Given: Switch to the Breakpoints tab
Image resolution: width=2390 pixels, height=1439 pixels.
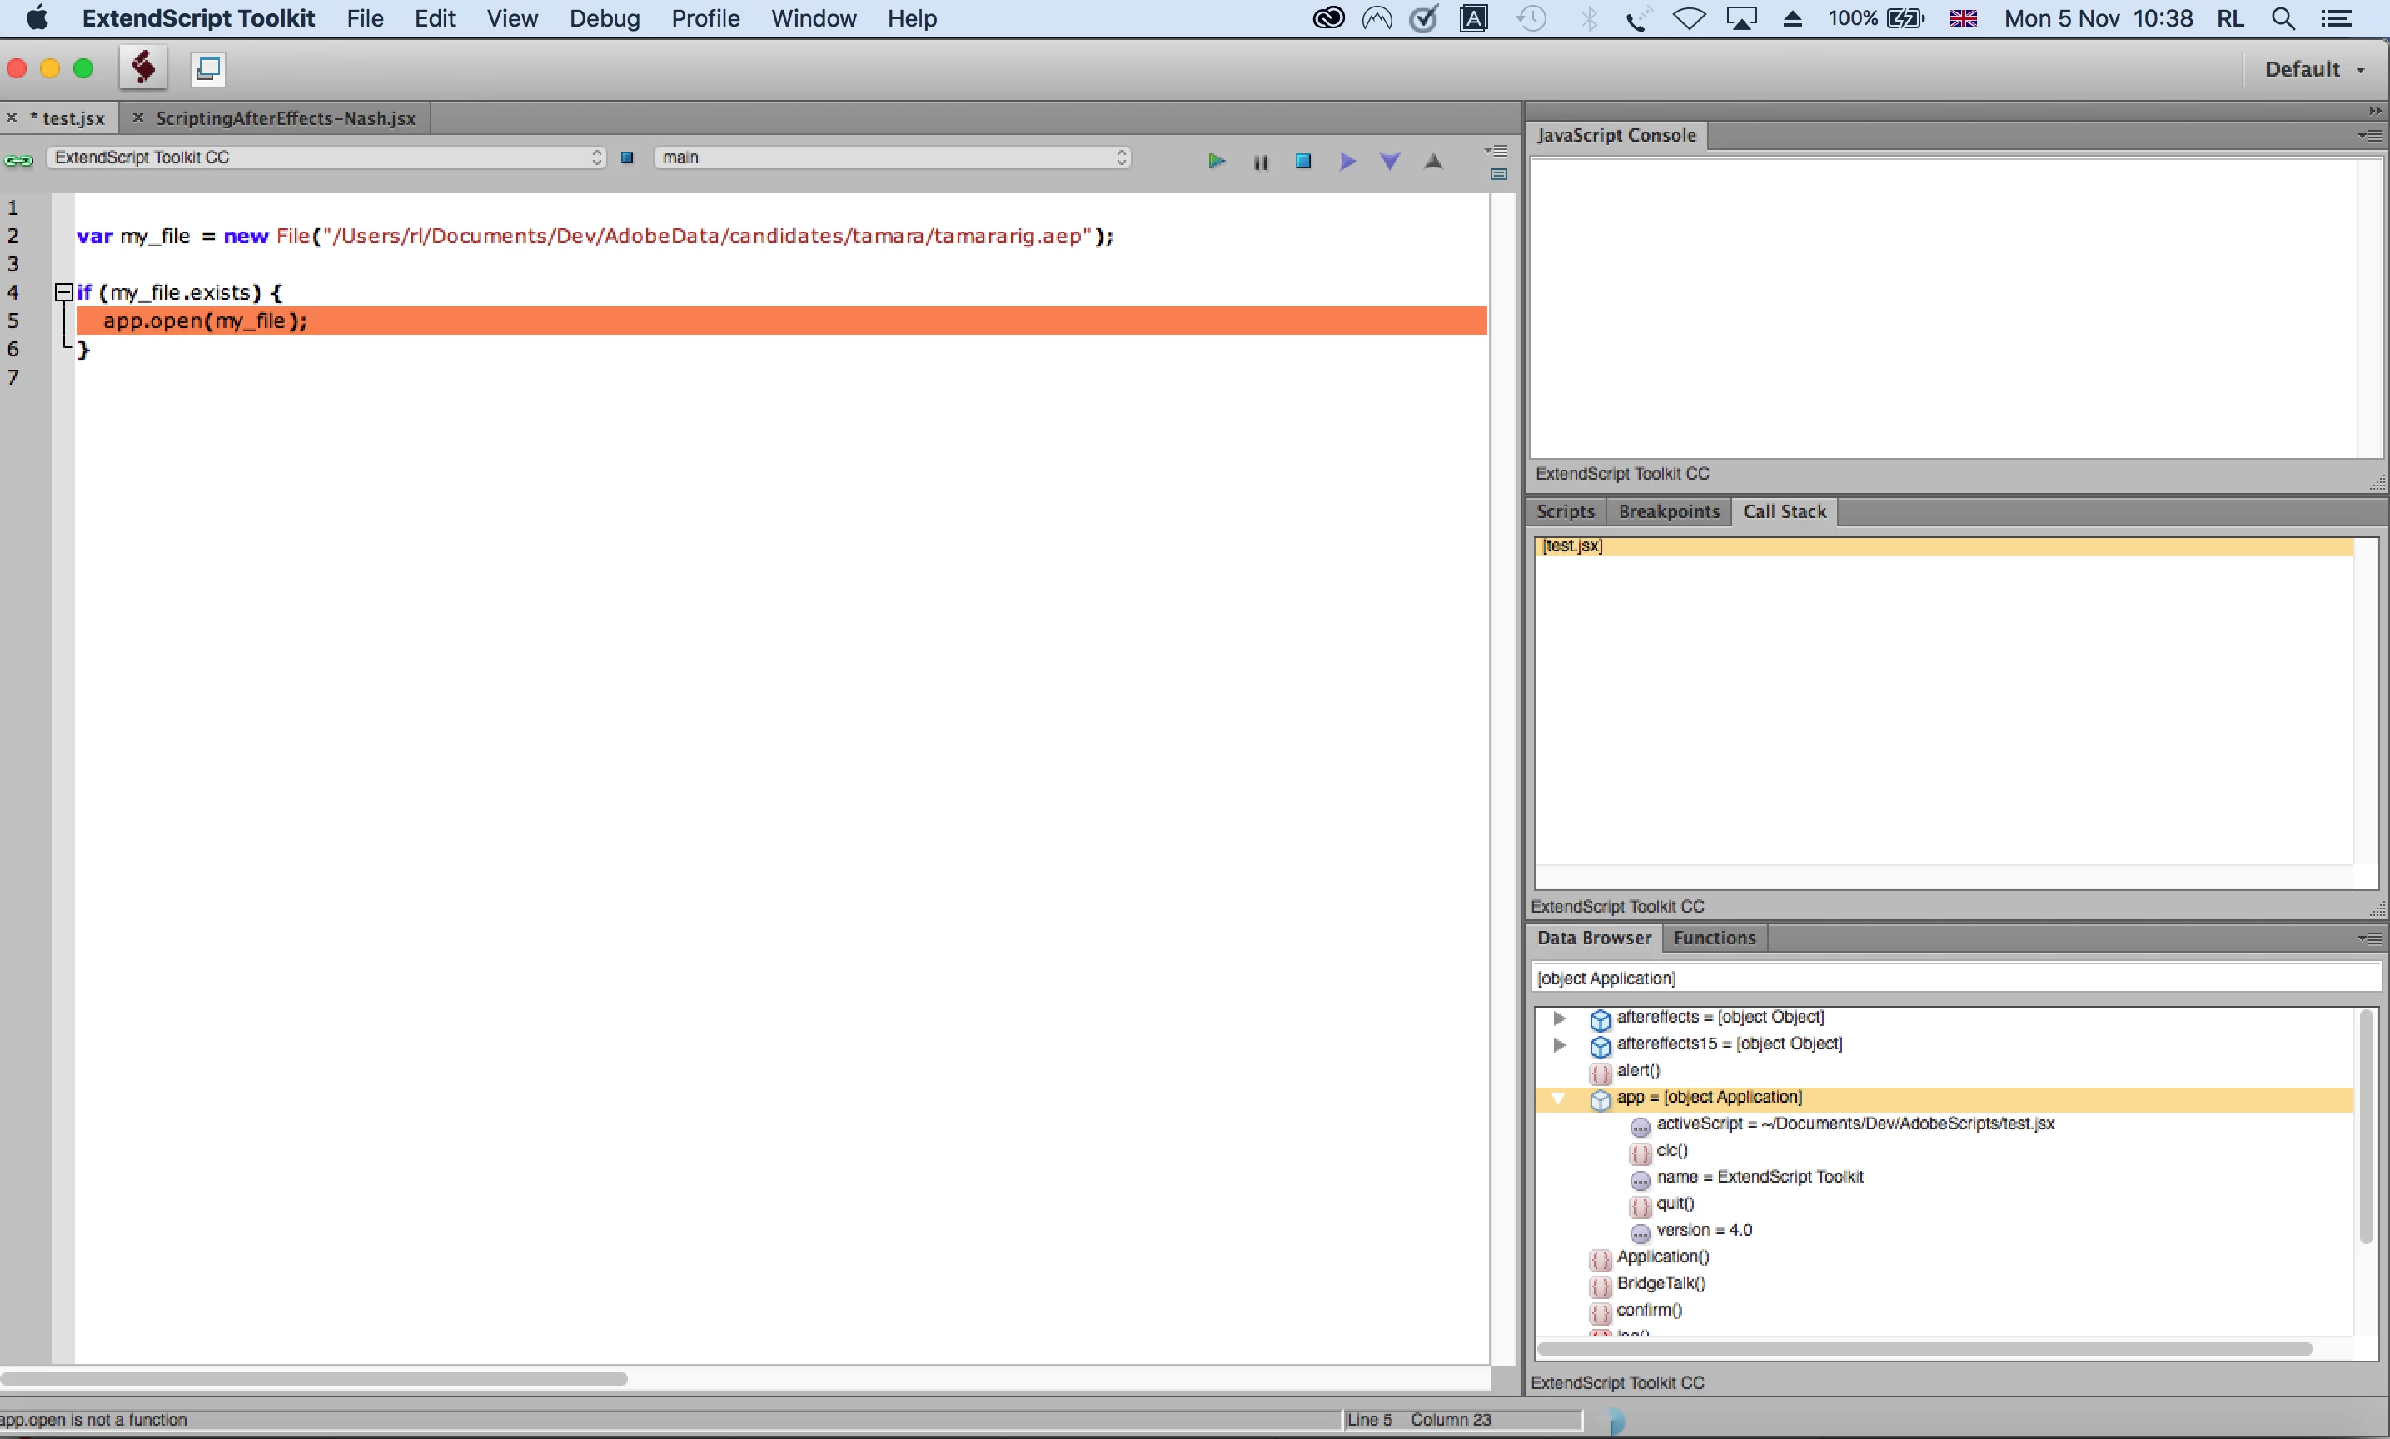Looking at the screenshot, I should 1668,511.
